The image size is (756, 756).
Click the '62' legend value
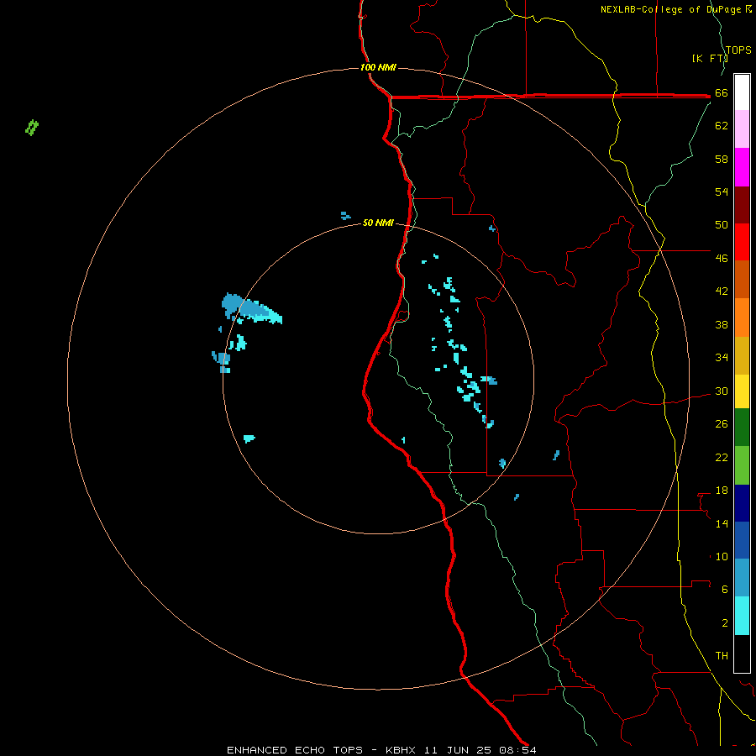pyautogui.click(x=722, y=126)
